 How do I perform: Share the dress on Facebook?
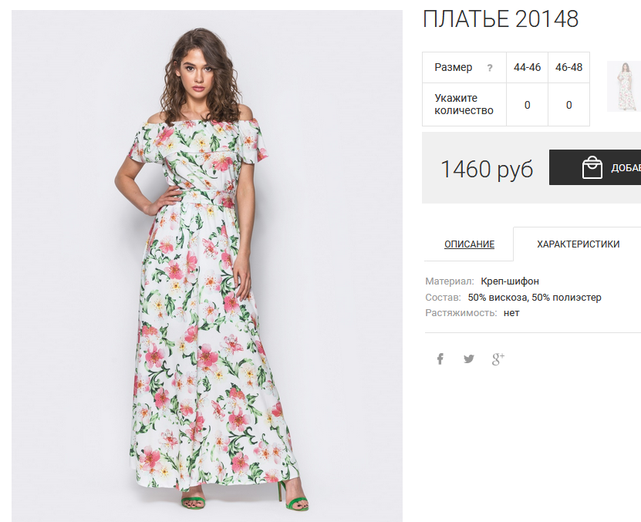(x=440, y=359)
